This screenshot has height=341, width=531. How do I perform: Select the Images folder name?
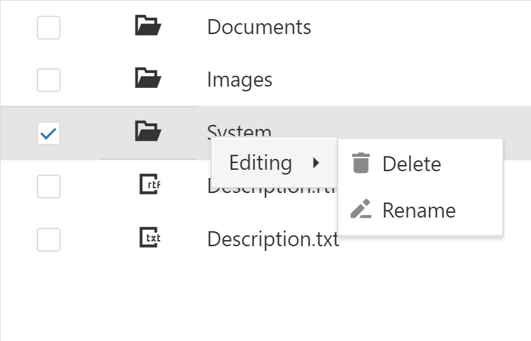[240, 80]
